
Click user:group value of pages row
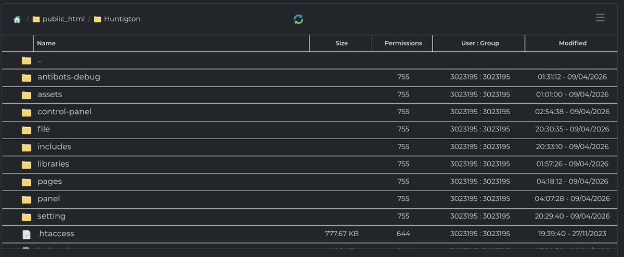(480, 181)
